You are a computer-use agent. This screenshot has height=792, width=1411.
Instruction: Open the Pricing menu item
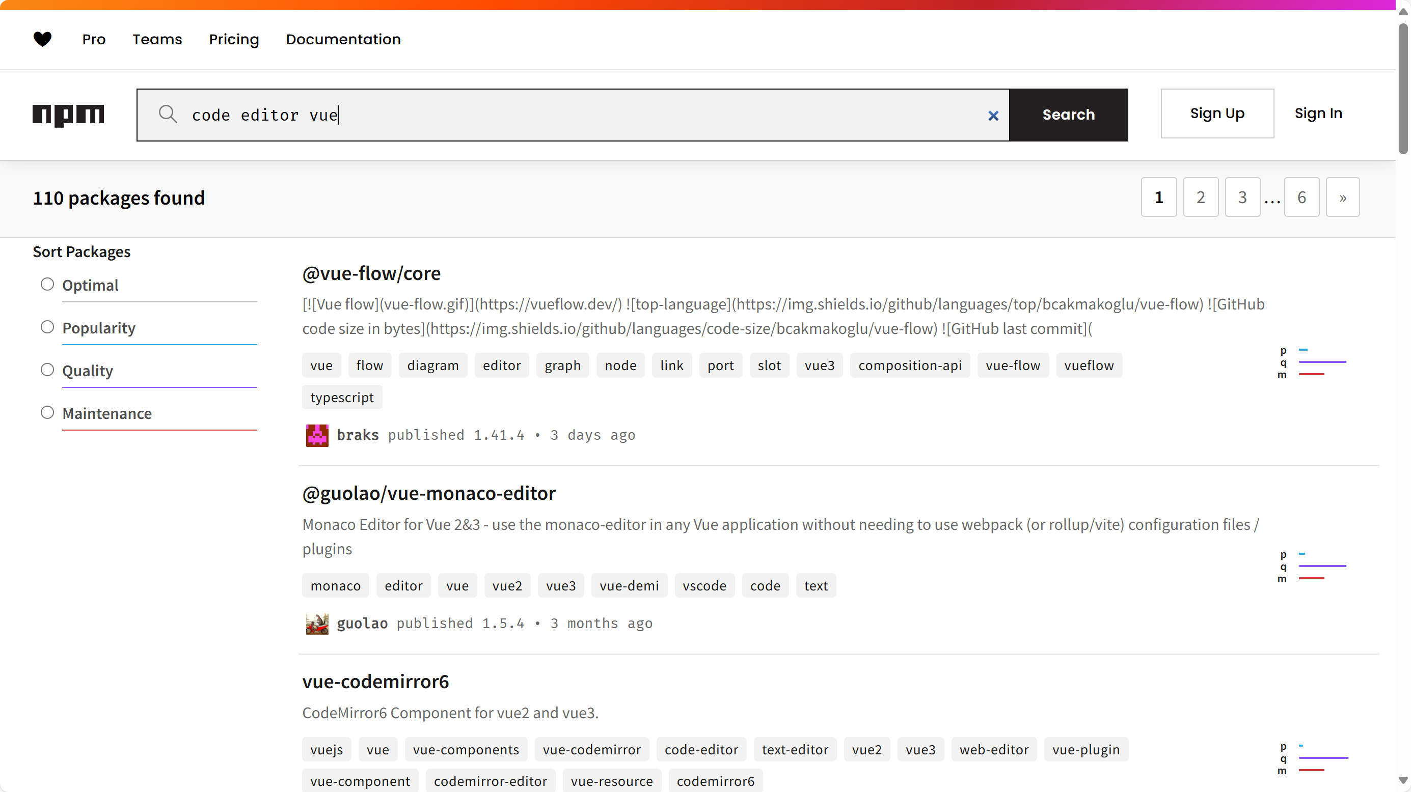pos(234,39)
